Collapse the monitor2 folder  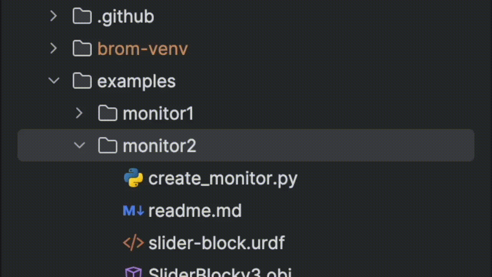pyautogui.click(x=80, y=145)
